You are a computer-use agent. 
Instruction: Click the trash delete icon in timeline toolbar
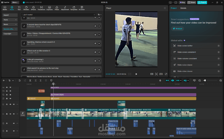(46, 81)
